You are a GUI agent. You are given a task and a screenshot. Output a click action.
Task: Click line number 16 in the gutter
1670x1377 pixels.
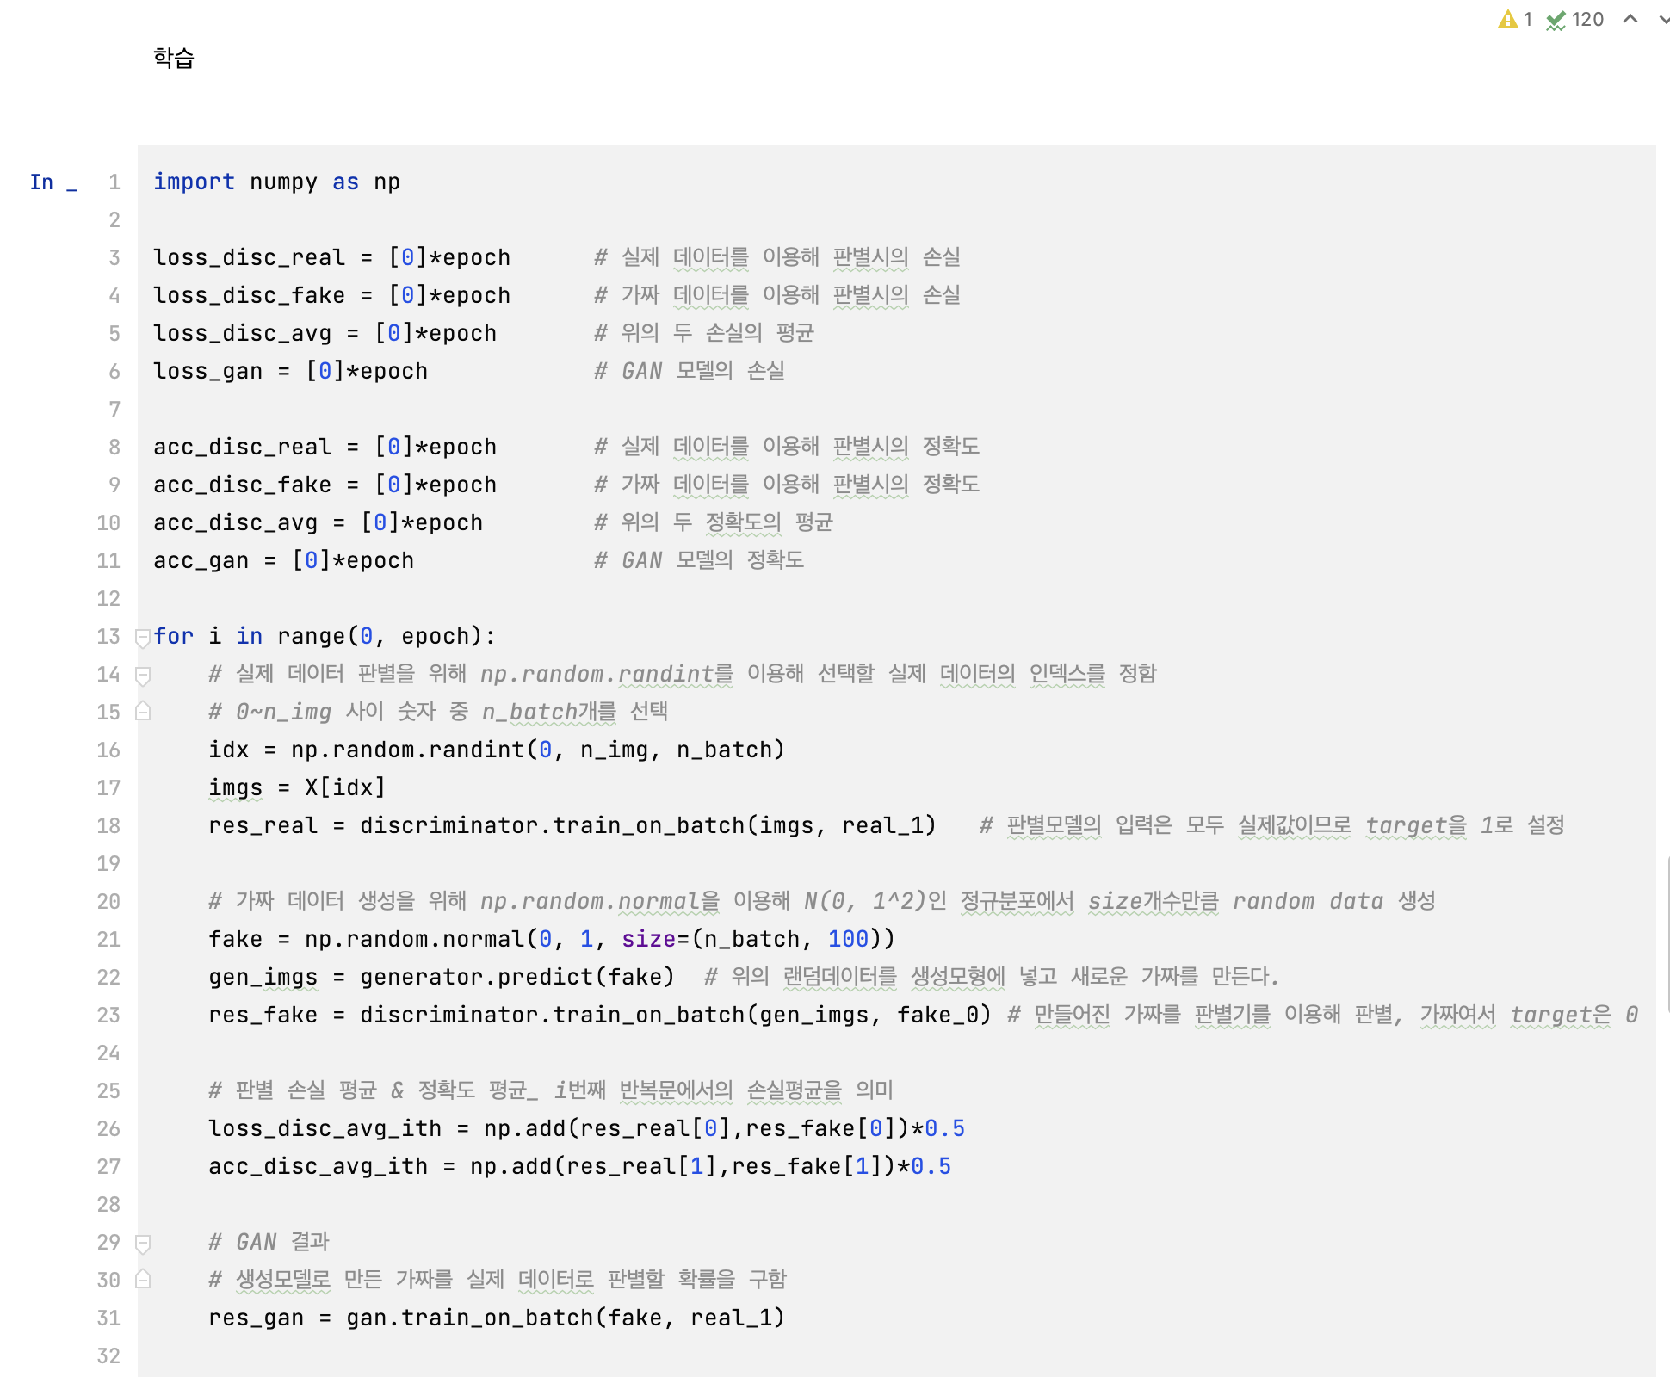coord(108,750)
